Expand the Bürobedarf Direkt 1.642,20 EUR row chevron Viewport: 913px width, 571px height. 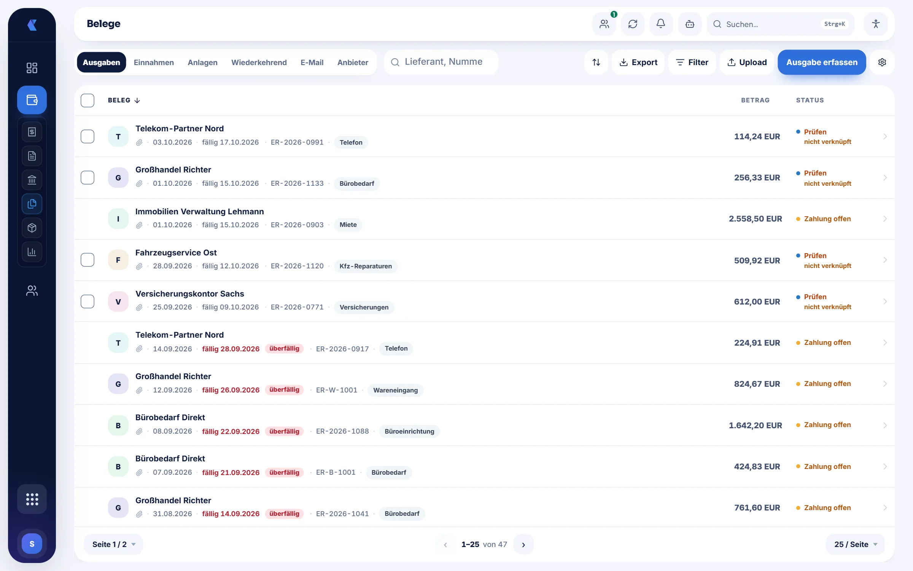pos(885,425)
